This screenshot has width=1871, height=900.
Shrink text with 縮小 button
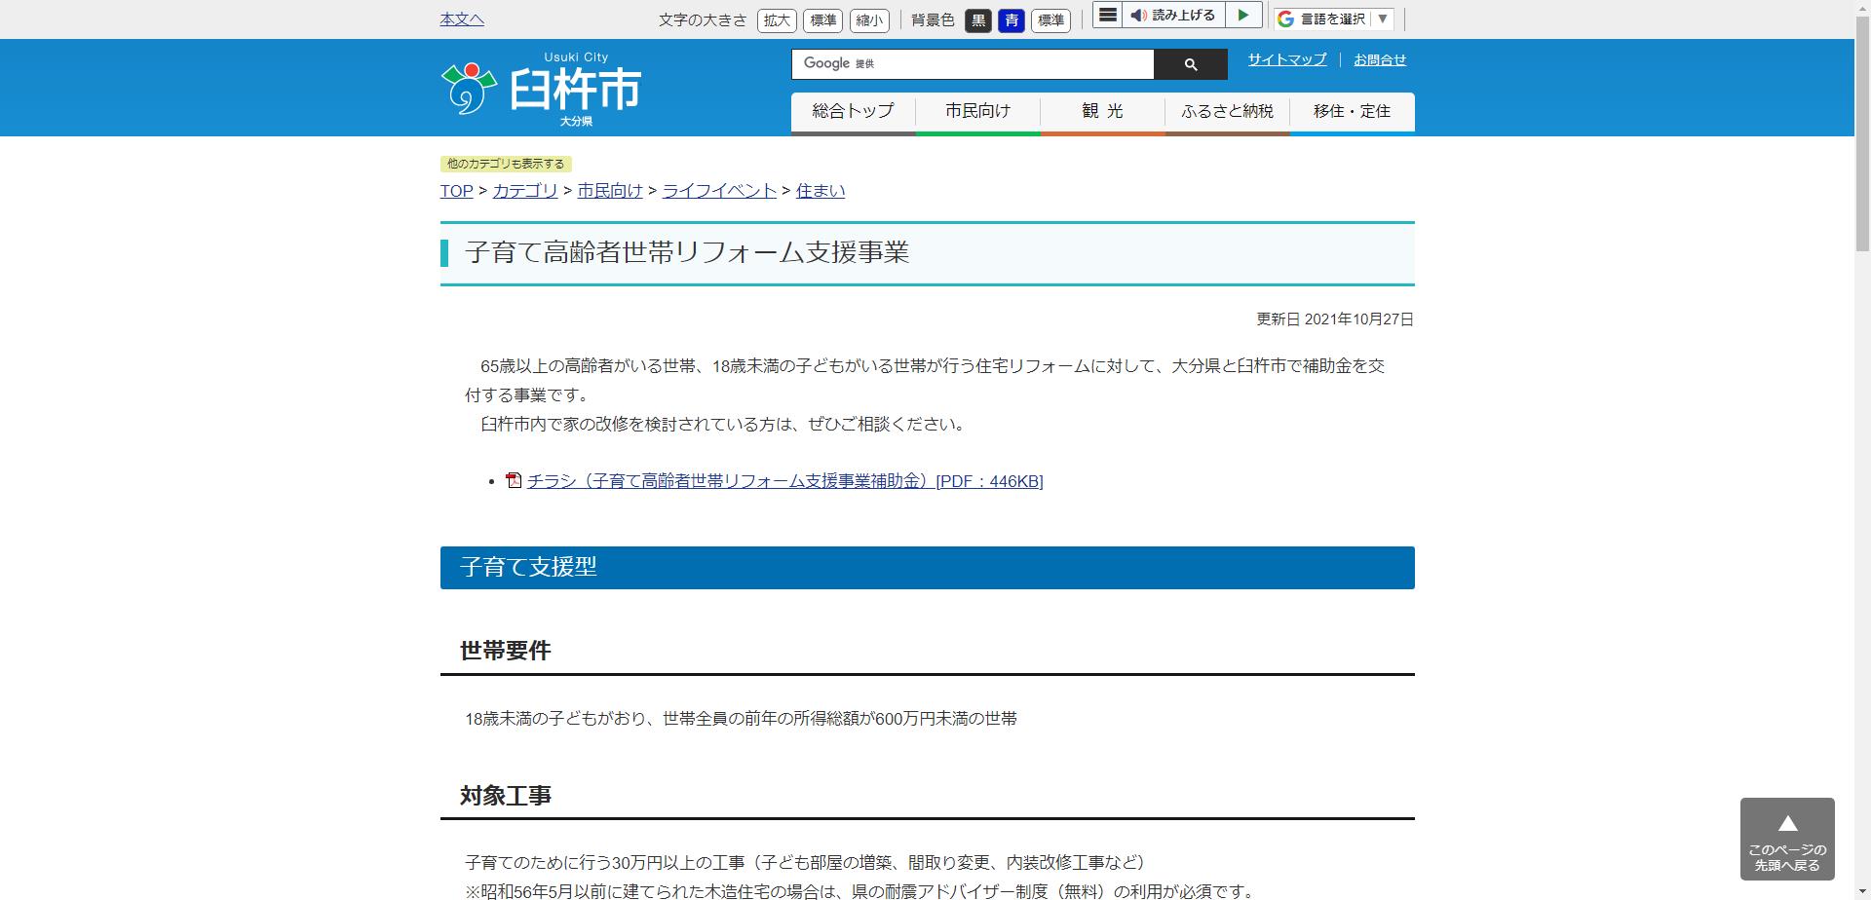point(868,20)
